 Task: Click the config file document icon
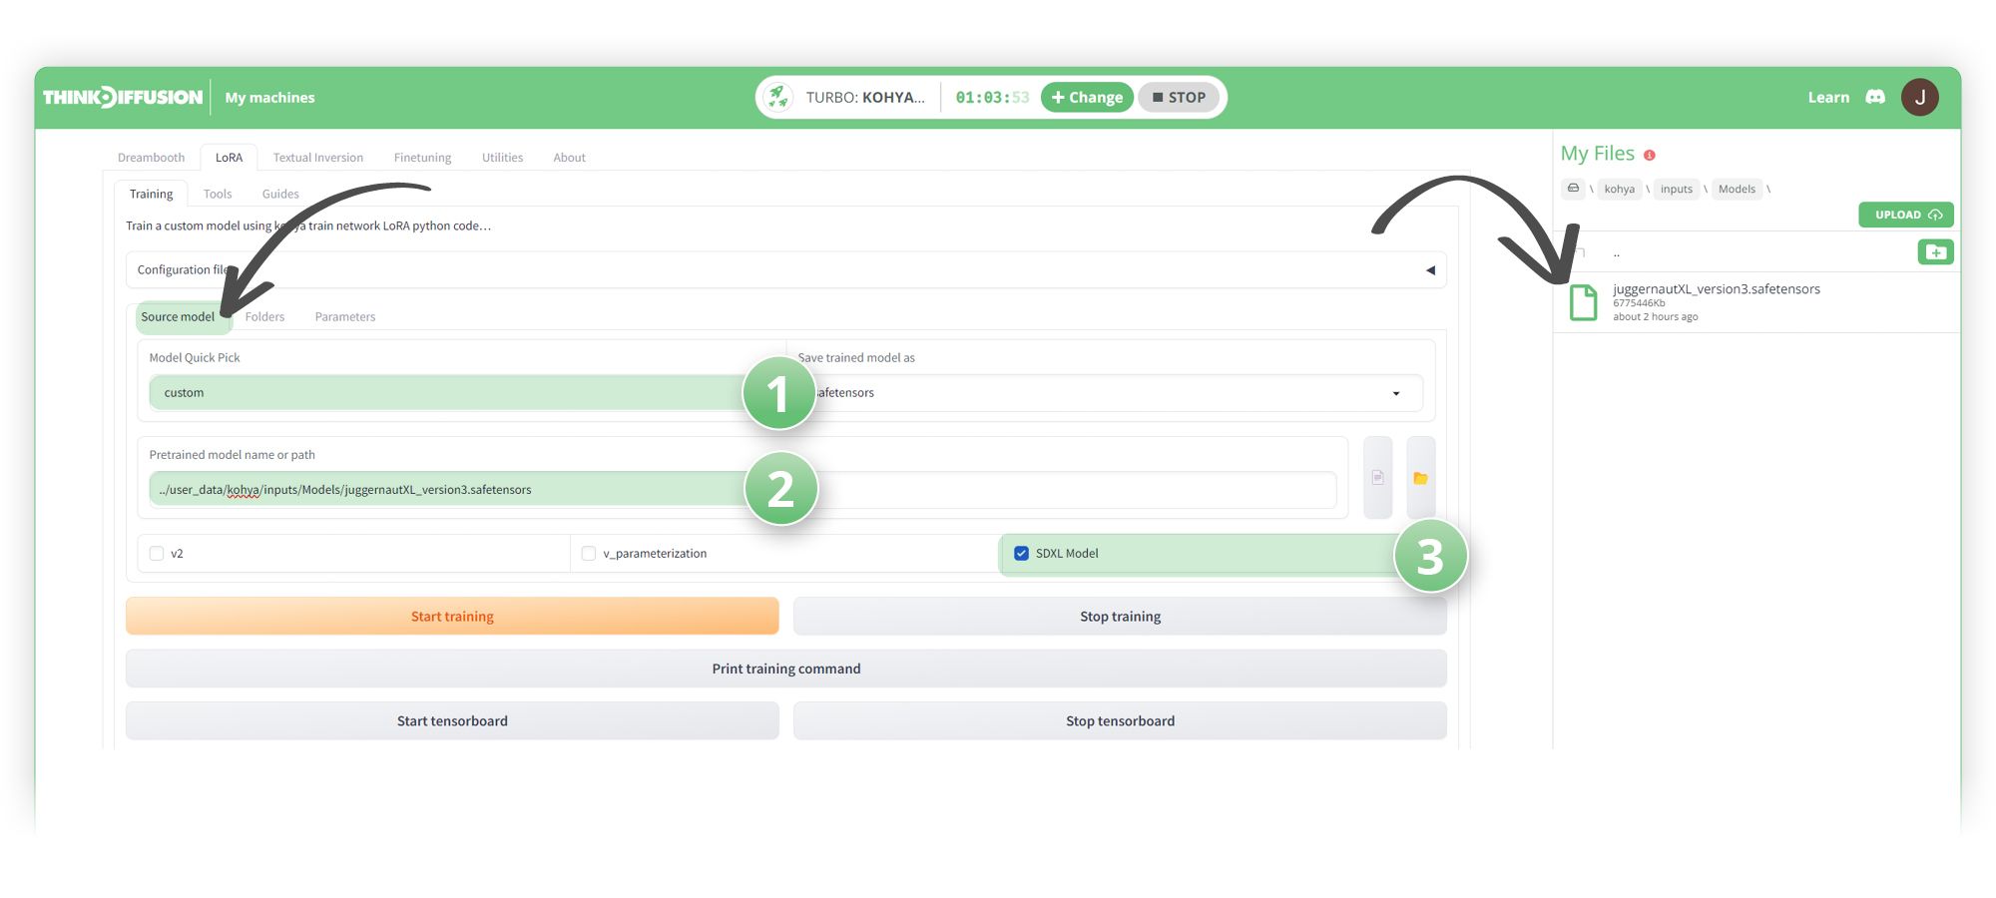coord(1377,477)
